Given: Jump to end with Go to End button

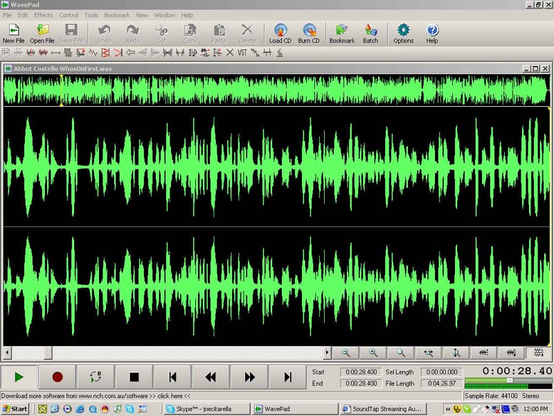Looking at the screenshot, I should [x=287, y=377].
